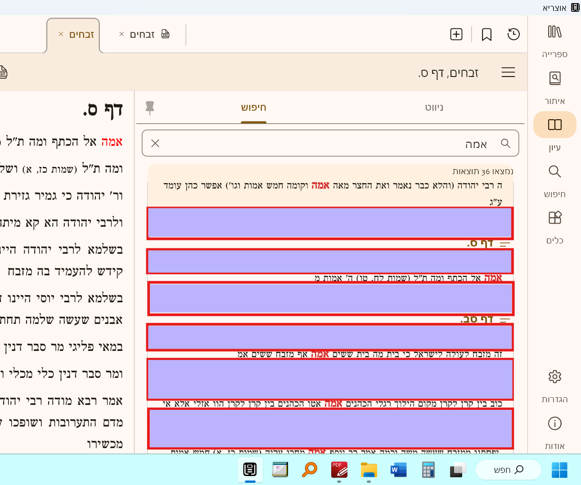Open the אודות (about) info icon

554,423
